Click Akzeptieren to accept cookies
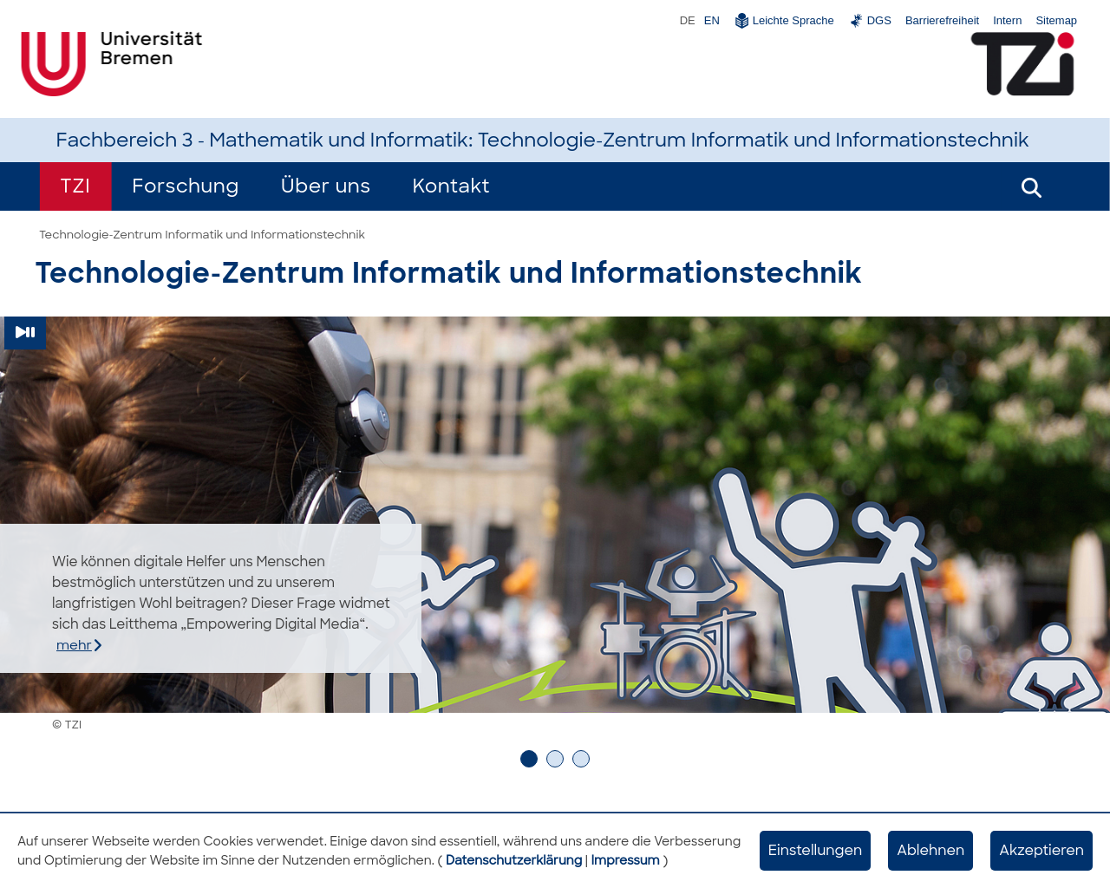1110x888 pixels. click(x=1041, y=851)
